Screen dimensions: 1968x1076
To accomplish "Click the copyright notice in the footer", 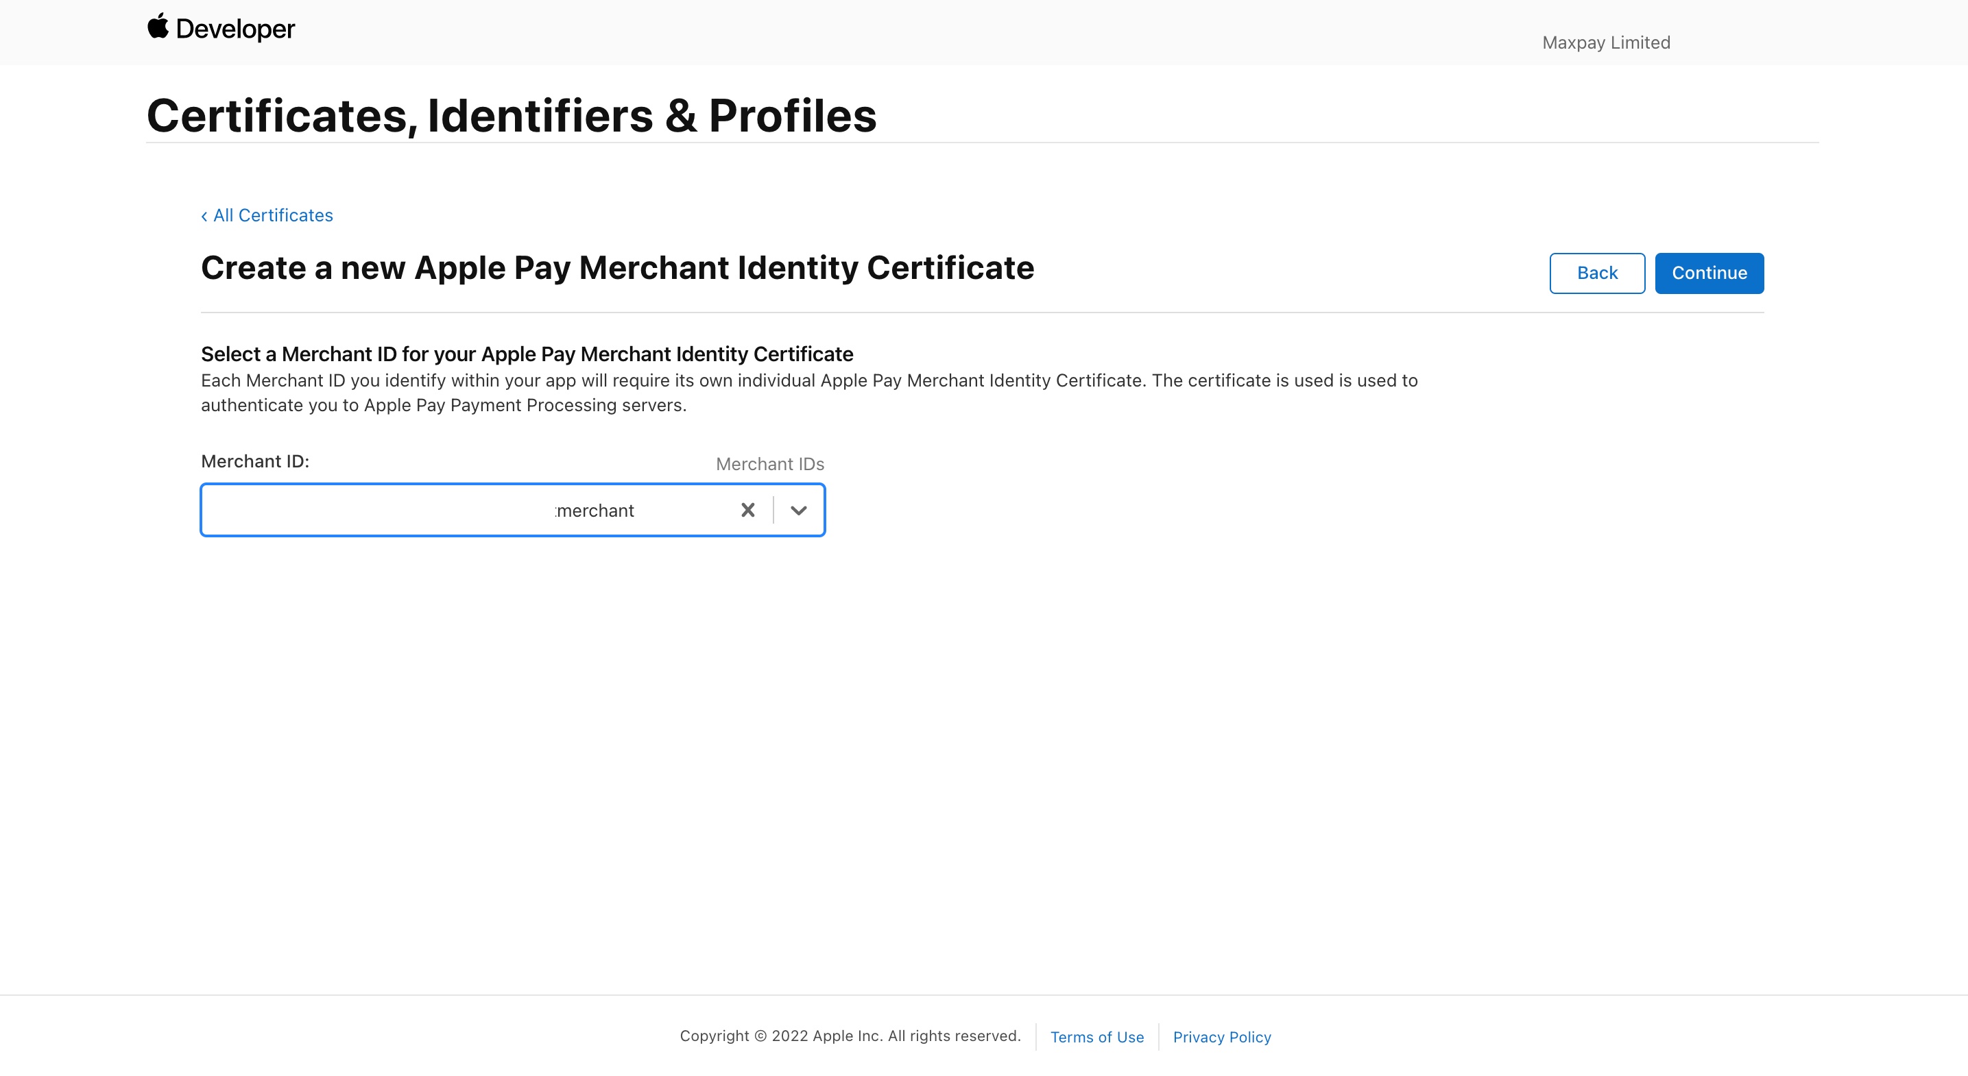I will click(850, 1036).
